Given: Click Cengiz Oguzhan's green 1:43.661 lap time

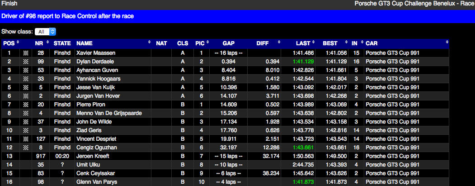Looking at the screenshot, I should [303, 148].
